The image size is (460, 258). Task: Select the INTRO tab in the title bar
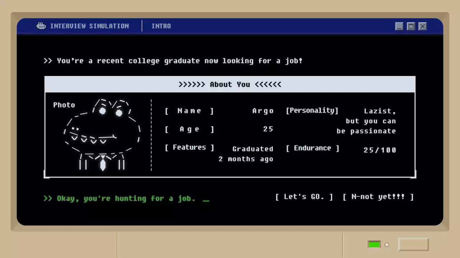[x=161, y=26]
